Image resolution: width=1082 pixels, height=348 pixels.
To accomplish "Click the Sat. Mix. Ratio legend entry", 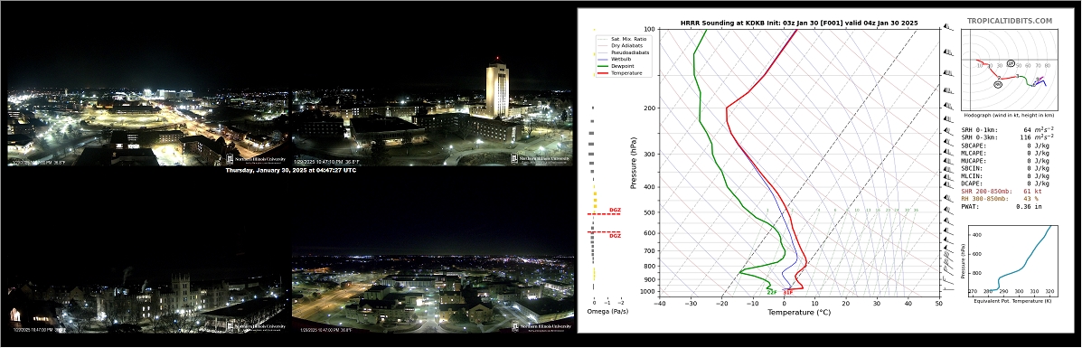I will (621, 39).
